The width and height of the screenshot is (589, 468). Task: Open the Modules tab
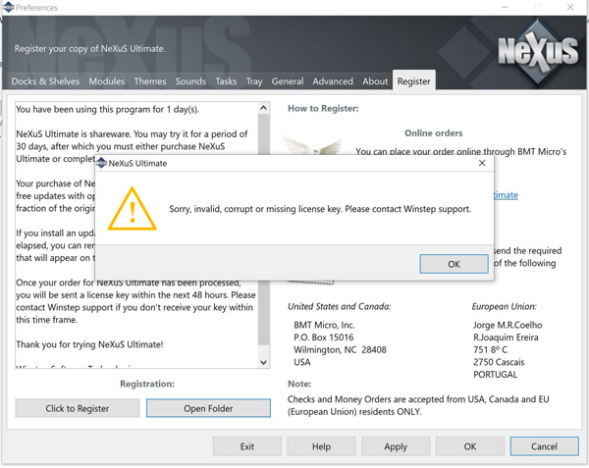[107, 81]
